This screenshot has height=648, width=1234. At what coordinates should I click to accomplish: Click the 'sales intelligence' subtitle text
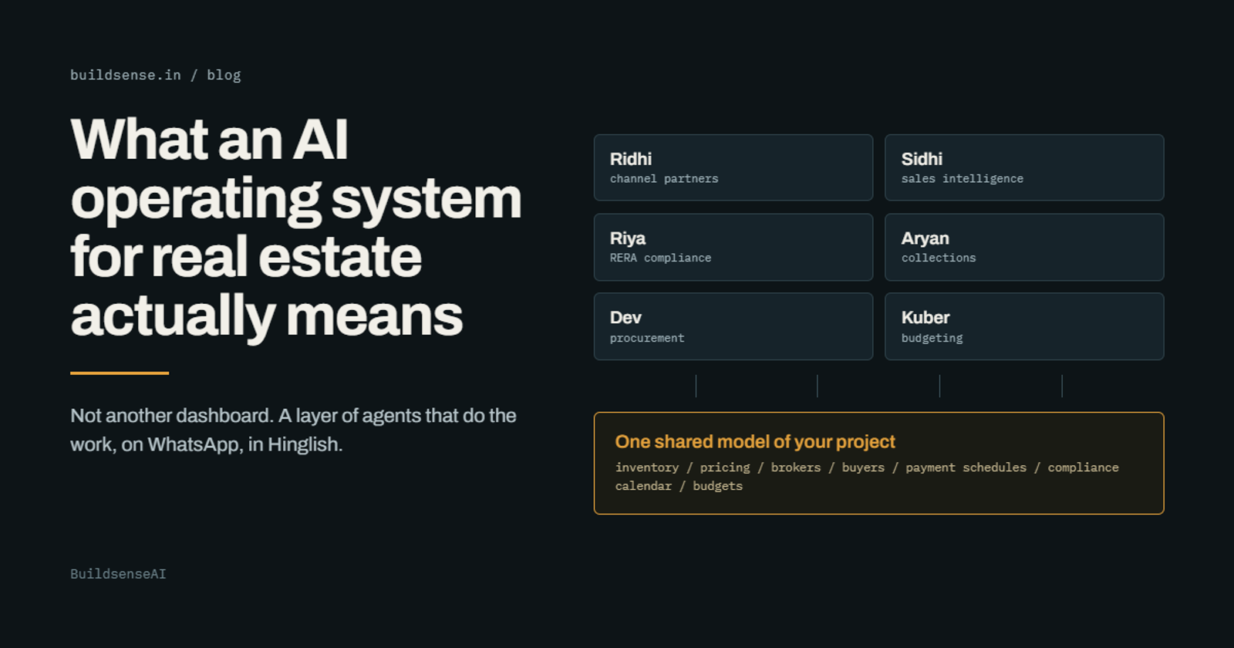(963, 178)
